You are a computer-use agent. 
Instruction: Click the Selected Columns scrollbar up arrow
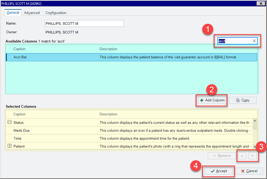click(x=255, y=121)
